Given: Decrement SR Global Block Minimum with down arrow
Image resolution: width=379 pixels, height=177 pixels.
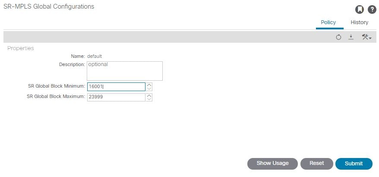Looking at the screenshot, I should click(x=149, y=89).
